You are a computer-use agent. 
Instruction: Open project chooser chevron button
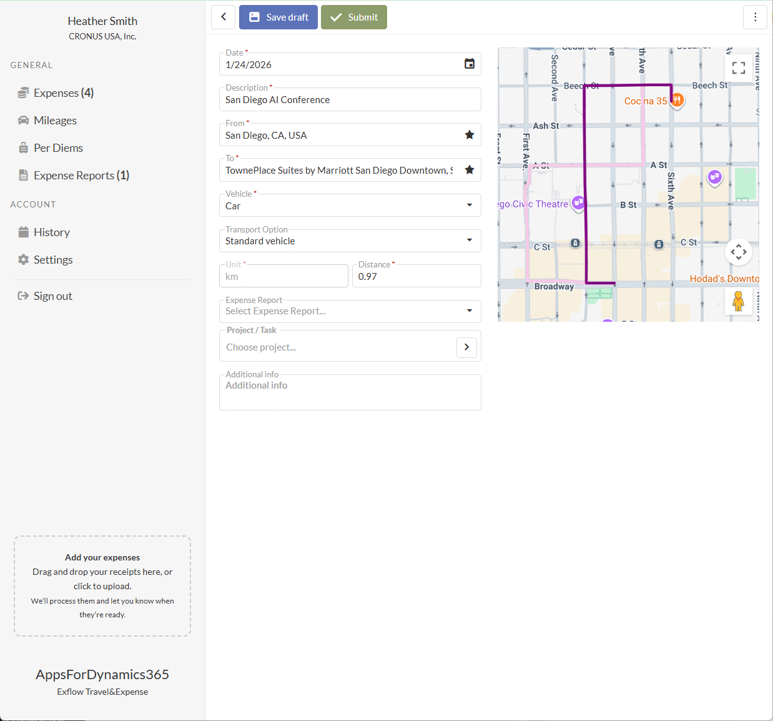pos(466,347)
